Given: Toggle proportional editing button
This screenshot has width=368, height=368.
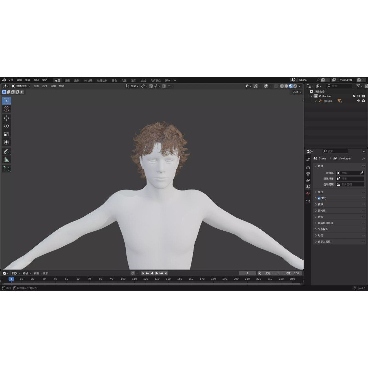Looking at the screenshot, I should (x=164, y=86).
